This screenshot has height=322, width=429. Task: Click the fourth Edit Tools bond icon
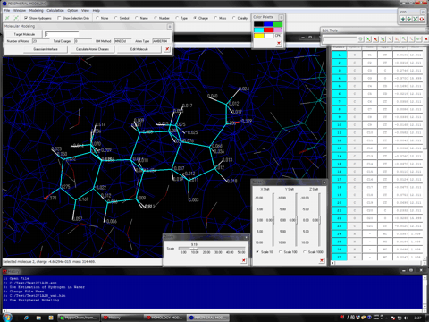click(x=383, y=39)
